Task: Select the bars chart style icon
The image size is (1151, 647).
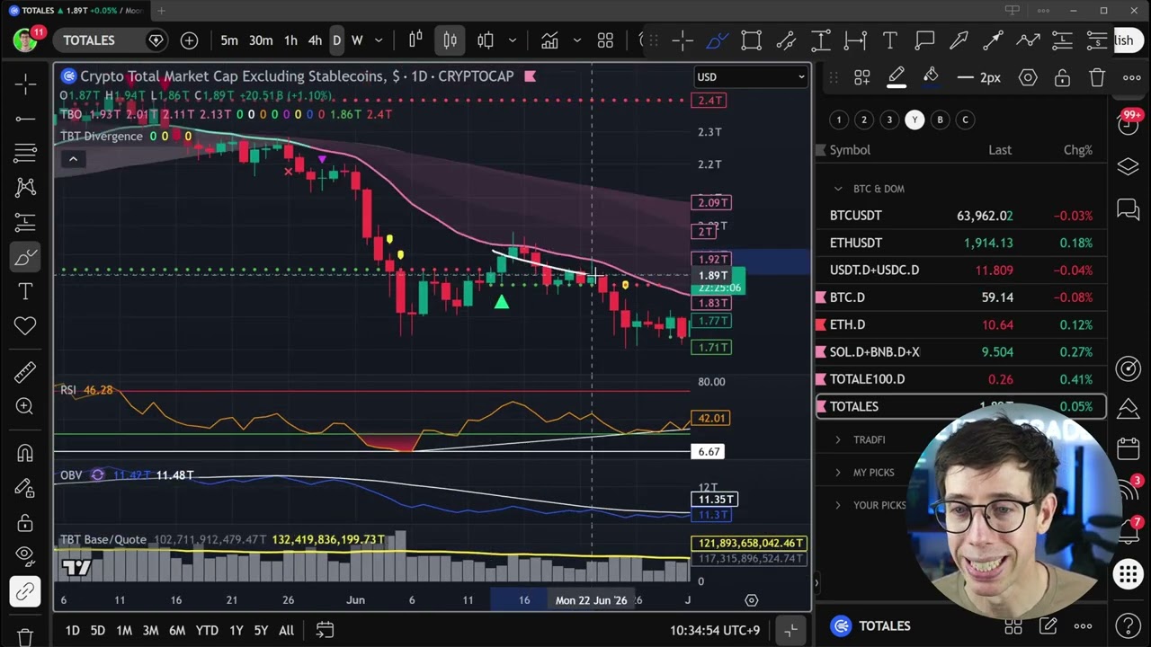Action: coord(415,40)
